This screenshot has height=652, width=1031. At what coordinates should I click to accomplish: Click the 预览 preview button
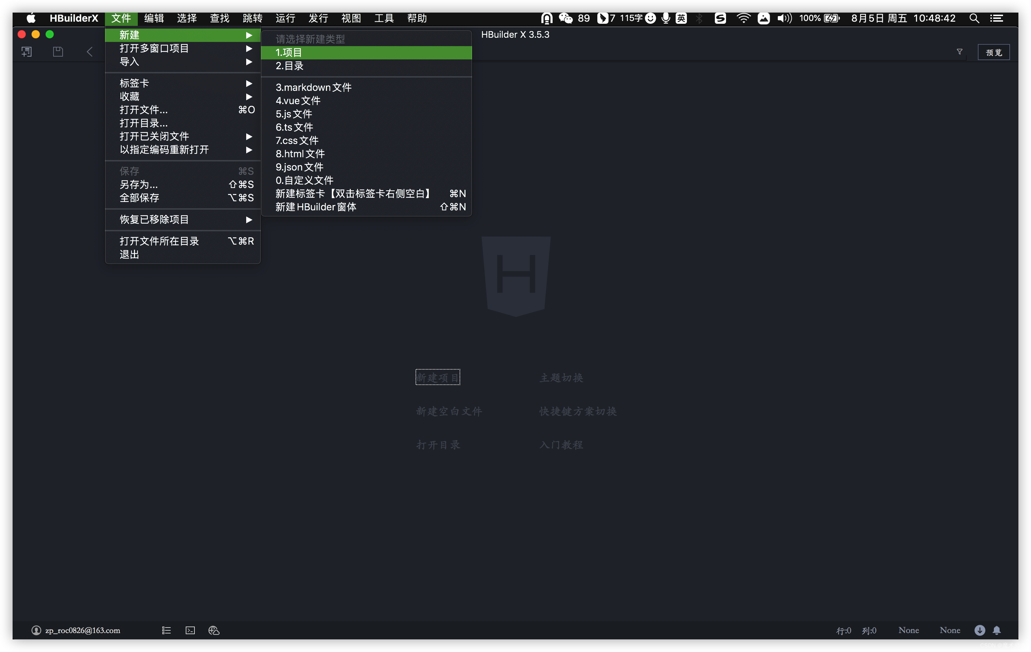click(993, 52)
